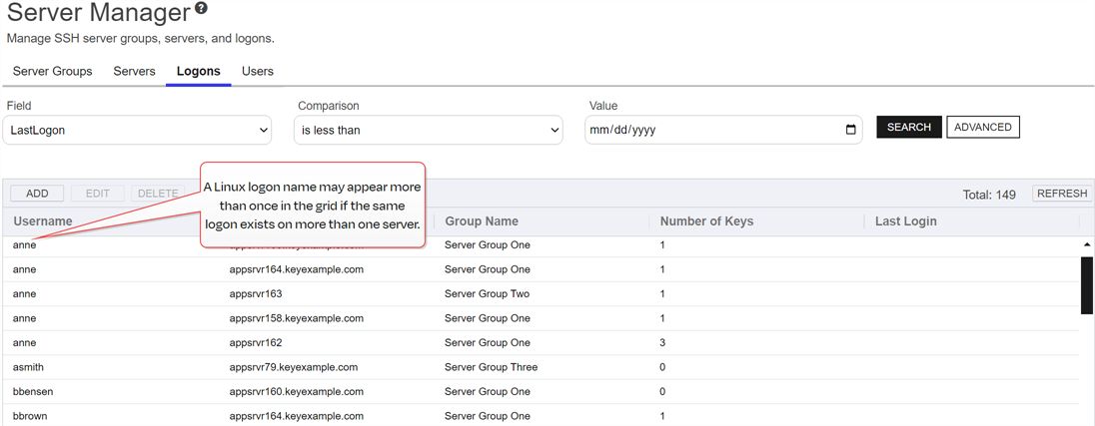This screenshot has height=426, width=1095.
Task: Go to the Users tab
Action: 257,72
